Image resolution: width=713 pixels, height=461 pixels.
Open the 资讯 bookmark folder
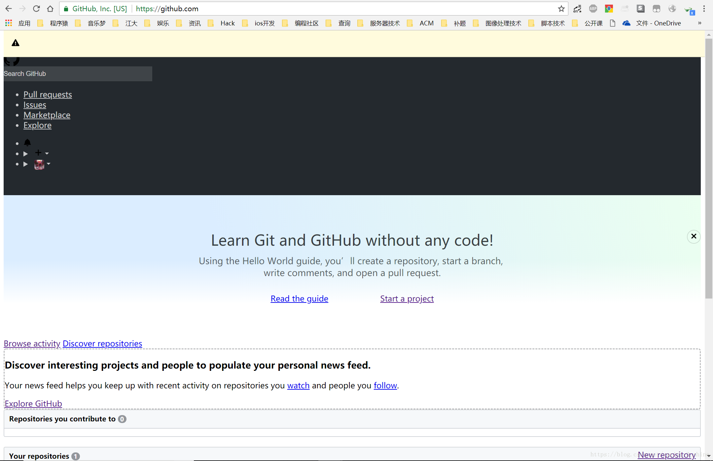pos(189,23)
